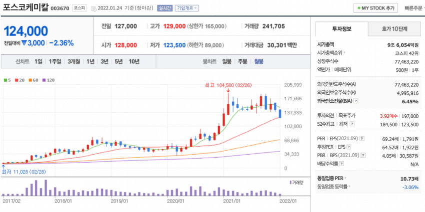The width and height of the screenshot is (425, 212).
Task: Click the 5-day moving average legend swatch
Action: [5, 80]
